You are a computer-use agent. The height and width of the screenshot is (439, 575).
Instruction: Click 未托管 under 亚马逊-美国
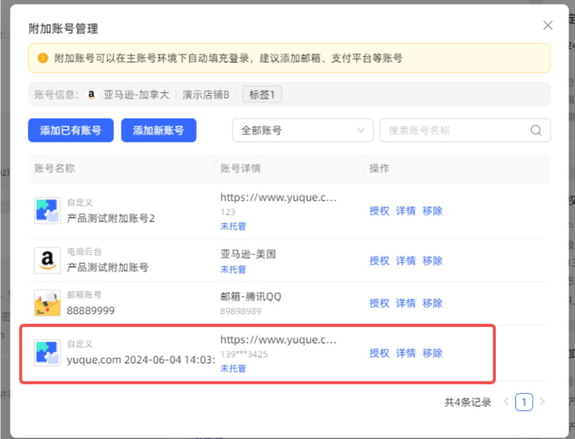pyautogui.click(x=233, y=269)
